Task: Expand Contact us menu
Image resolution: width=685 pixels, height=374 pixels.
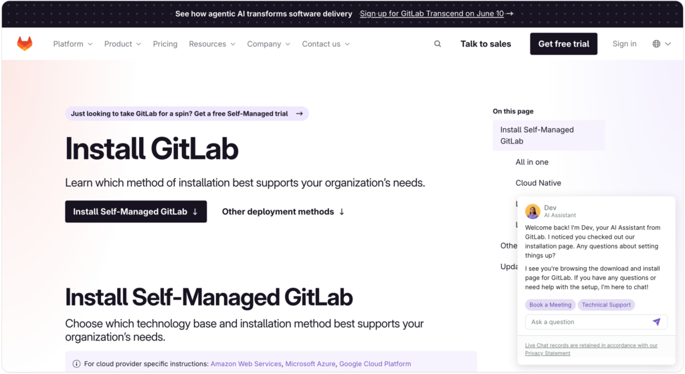Action: (326, 44)
